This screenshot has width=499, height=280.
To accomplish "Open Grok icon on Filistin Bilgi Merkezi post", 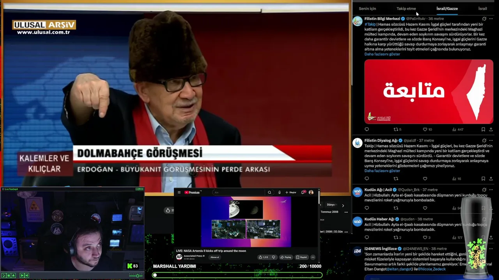I will [x=484, y=19].
